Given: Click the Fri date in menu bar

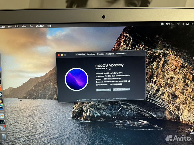Looking at the screenshot, I should pos(192,24).
